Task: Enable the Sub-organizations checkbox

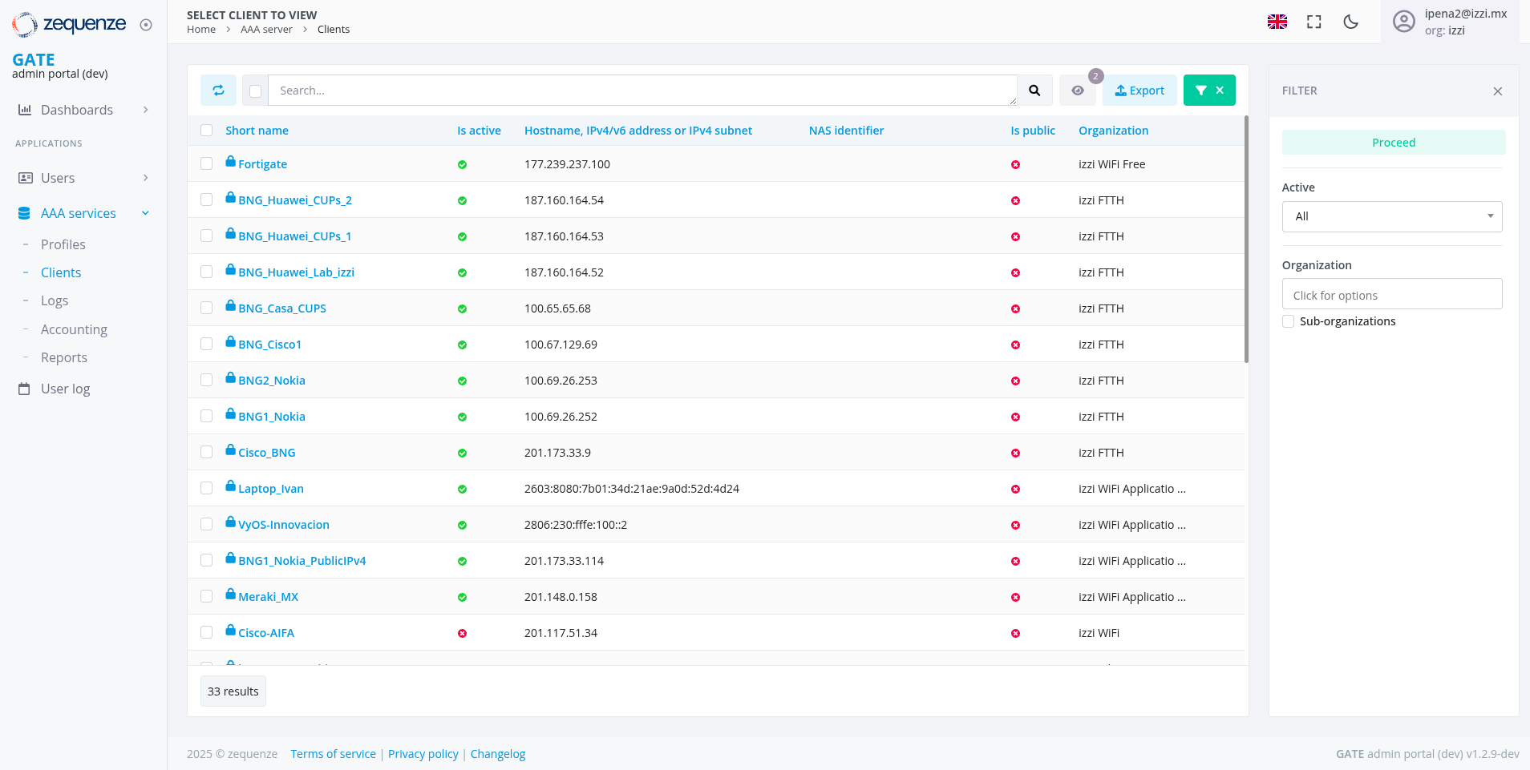Action: click(1288, 320)
